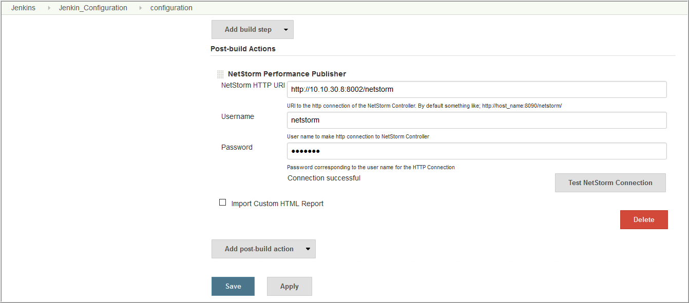Open the Add build step dropdown
The width and height of the screenshot is (689, 303).
click(253, 30)
